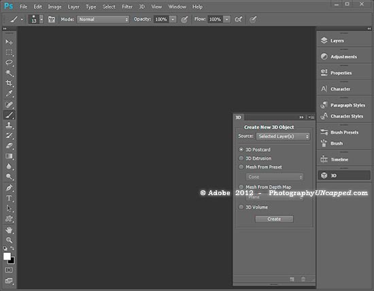The height and width of the screenshot is (291, 374).
Task: Toggle tablet pressure for size
Action: tap(253, 19)
